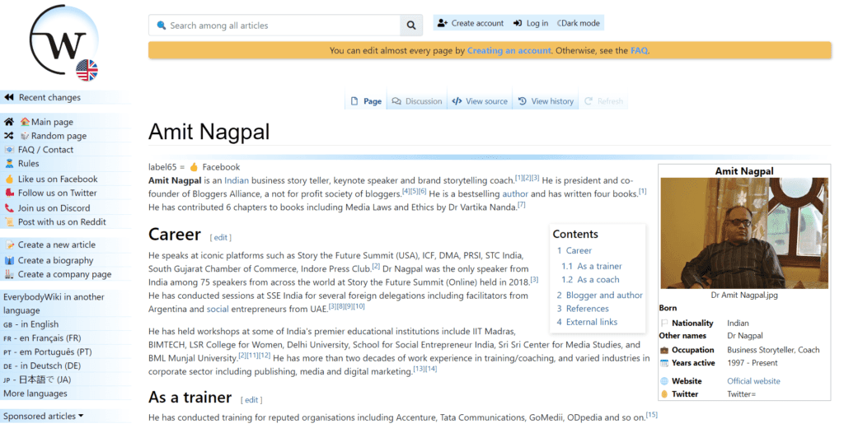The width and height of the screenshot is (844, 433).
Task: Focus the Search among all articles field
Action: click(x=274, y=26)
